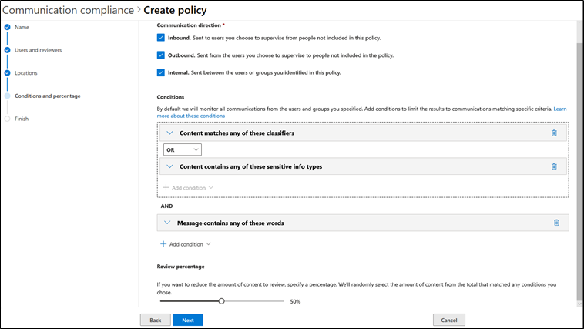
Task: Go to the Name step
Action: pyautogui.click(x=22, y=27)
